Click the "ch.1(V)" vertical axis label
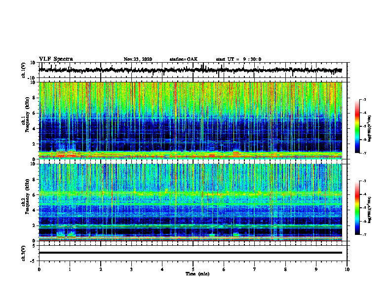This screenshot has height=302, width=391. tap(24, 70)
